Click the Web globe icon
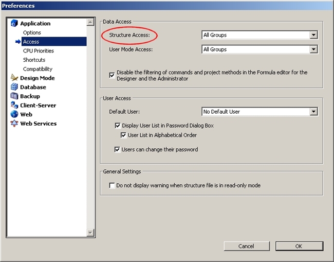 14,114
